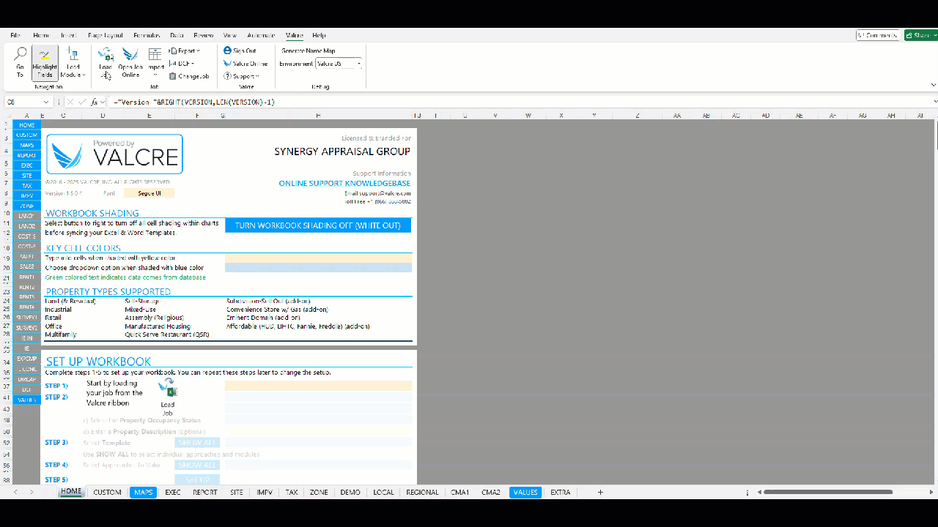Click the horizontal scrollbar thumb
Viewport: 938px width, 527px height.
click(x=828, y=492)
